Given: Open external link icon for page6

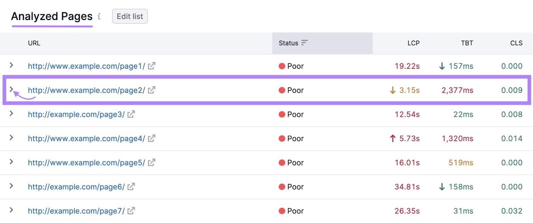Looking at the screenshot, I should pyautogui.click(x=131, y=187).
